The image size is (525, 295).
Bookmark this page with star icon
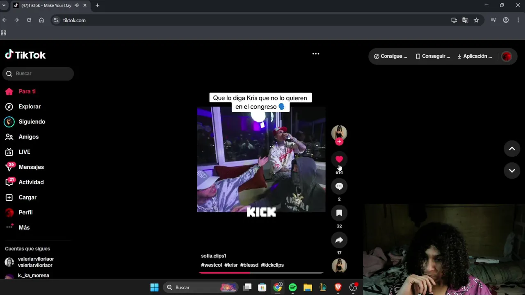[476, 20]
